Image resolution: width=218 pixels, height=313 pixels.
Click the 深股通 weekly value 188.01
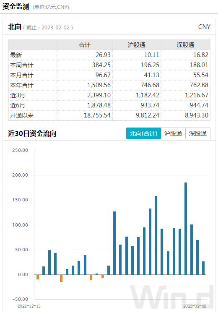[x=199, y=65]
